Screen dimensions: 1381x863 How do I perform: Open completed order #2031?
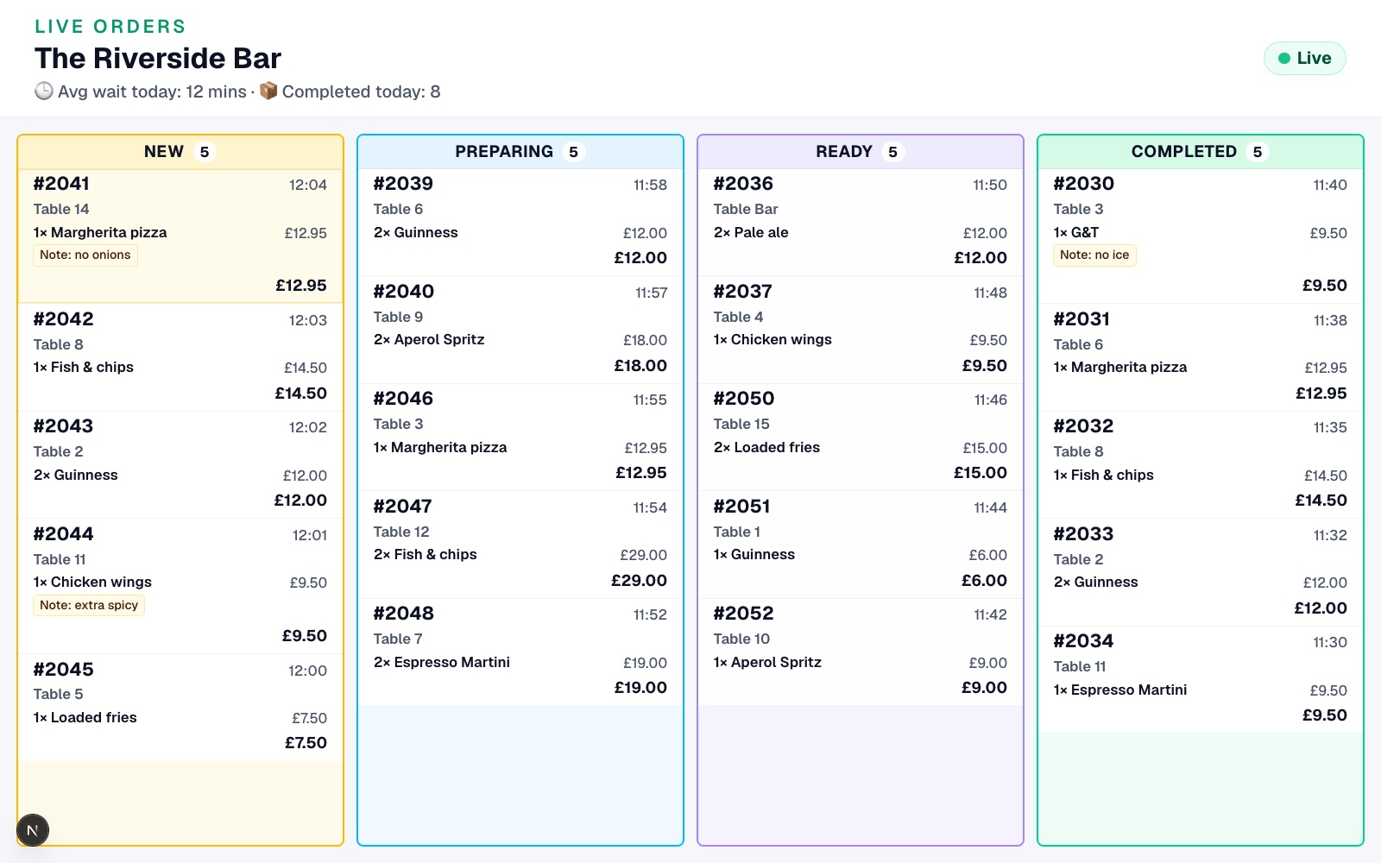1201,357
